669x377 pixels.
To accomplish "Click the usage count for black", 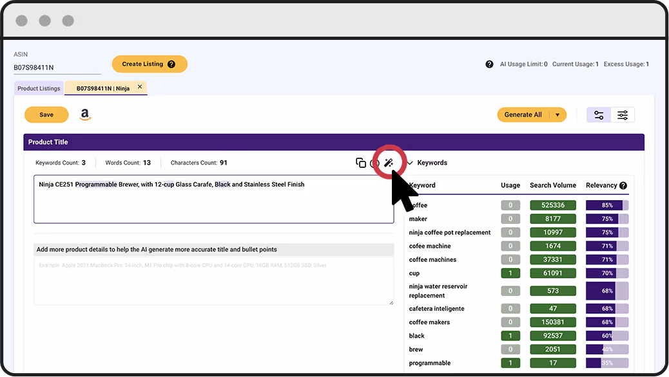I will click(x=510, y=336).
